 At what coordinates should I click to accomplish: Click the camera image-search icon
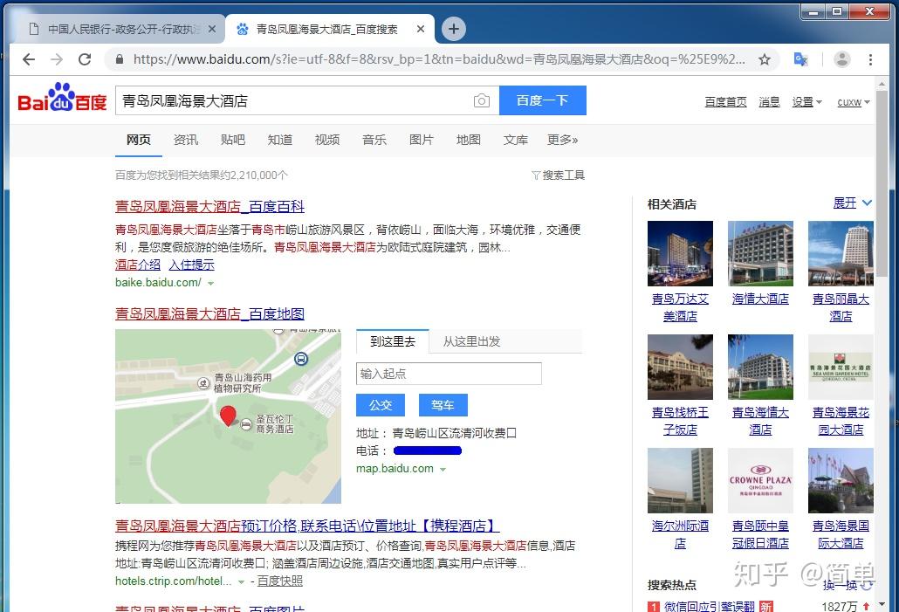pyautogui.click(x=482, y=101)
